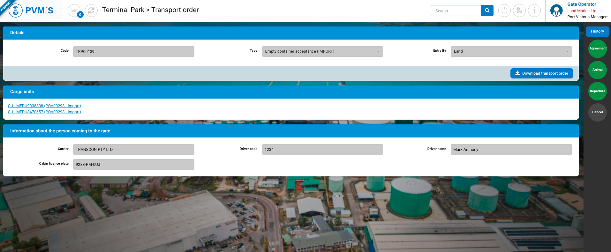
Task: Open the Gate Operator user avatar
Action: tap(556, 11)
